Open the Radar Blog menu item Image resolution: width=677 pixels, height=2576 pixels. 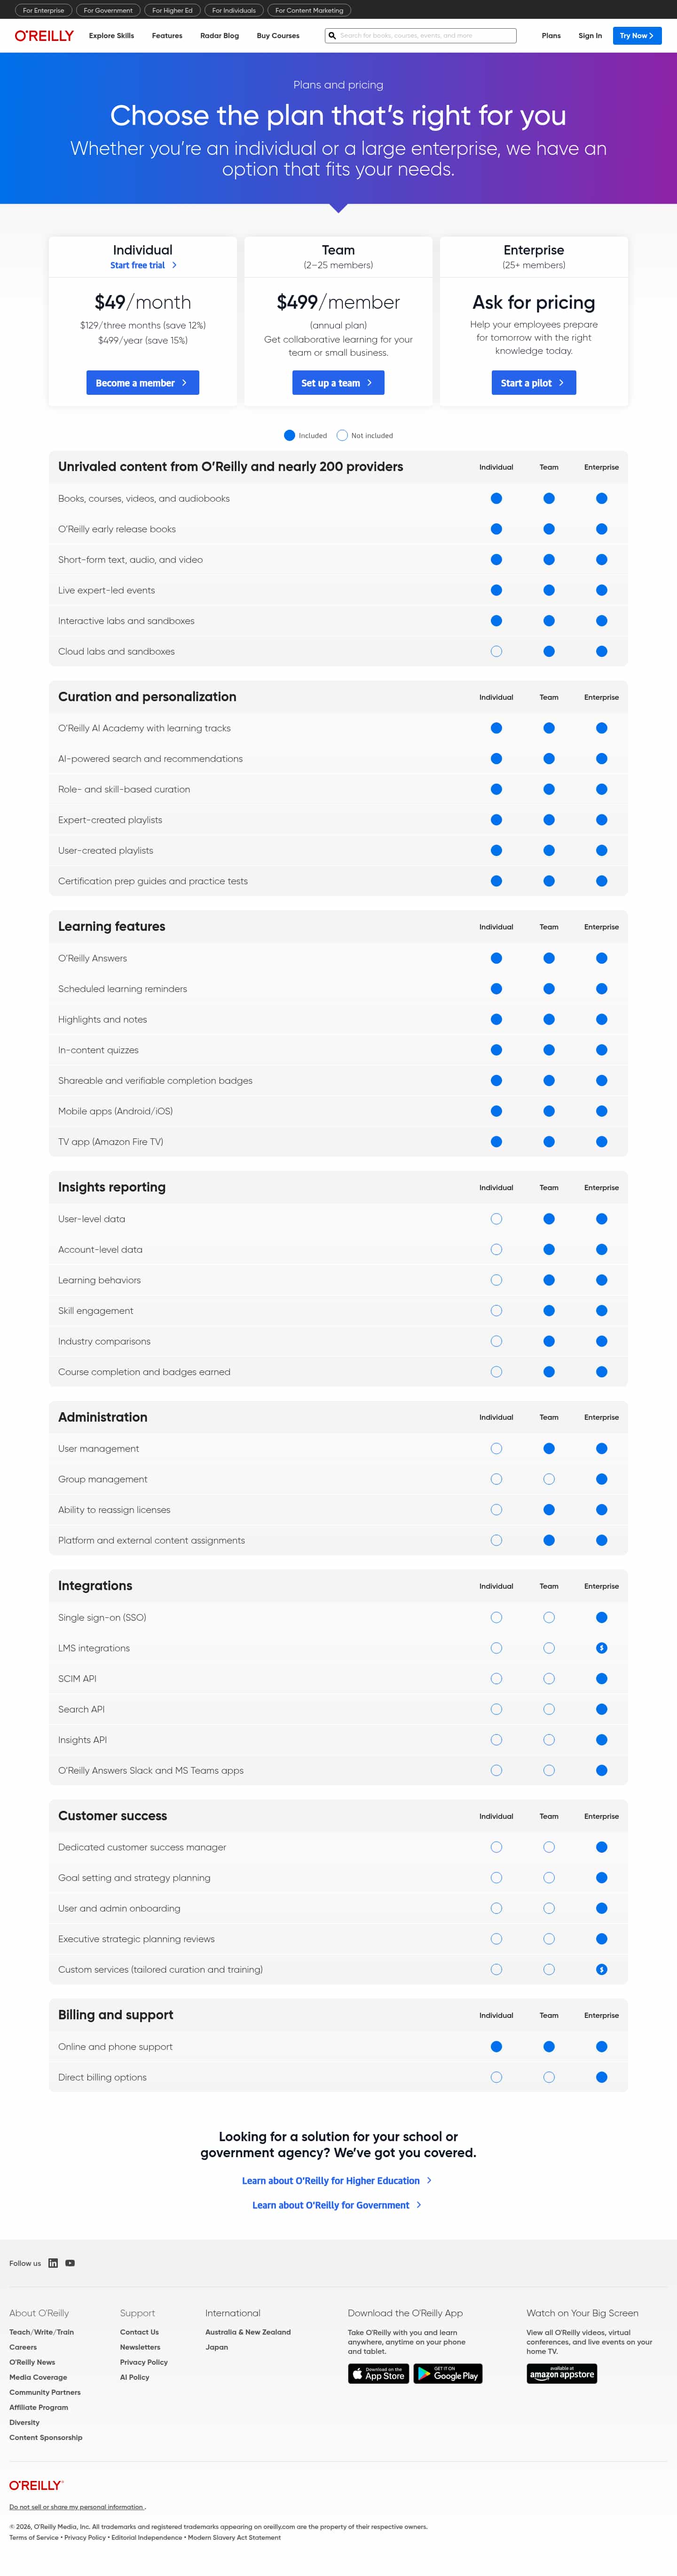pyautogui.click(x=220, y=35)
